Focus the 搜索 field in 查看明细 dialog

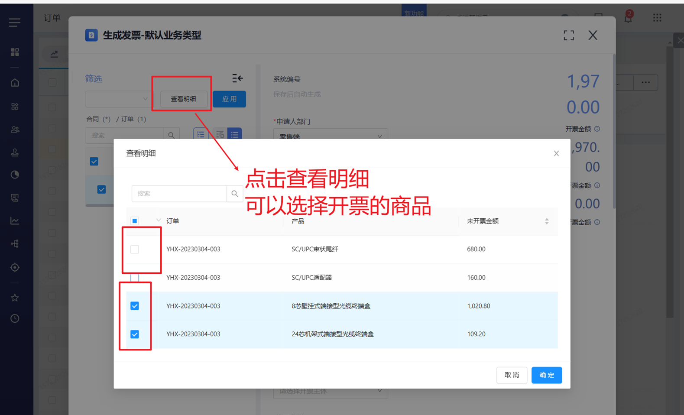[x=179, y=194]
